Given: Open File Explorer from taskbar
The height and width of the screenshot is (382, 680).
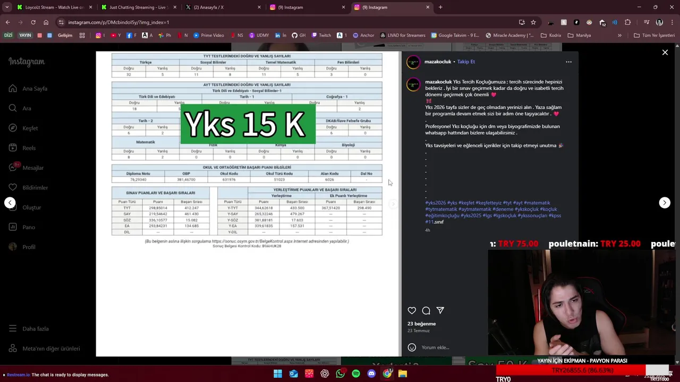Looking at the screenshot, I should click(x=403, y=374).
